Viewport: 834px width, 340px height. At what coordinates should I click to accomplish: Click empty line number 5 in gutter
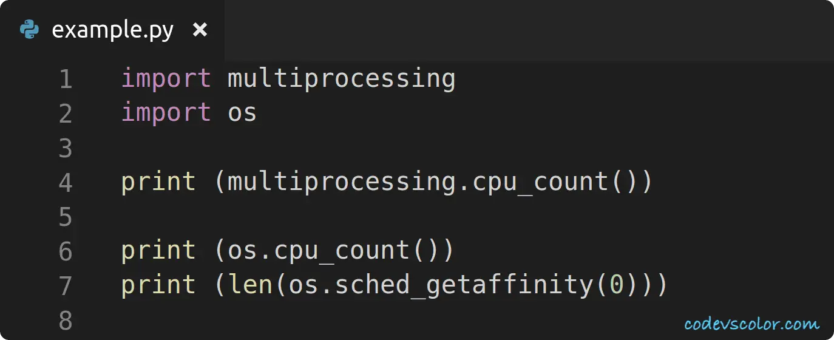(66, 217)
